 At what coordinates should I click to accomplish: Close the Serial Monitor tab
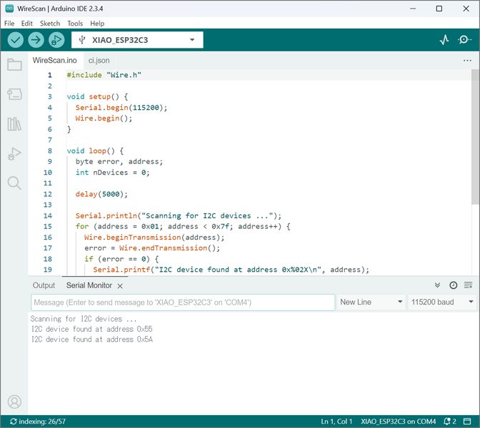click(120, 286)
